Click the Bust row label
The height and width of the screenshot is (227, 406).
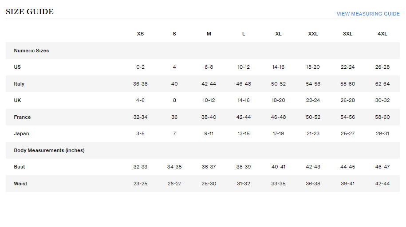coord(20,167)
